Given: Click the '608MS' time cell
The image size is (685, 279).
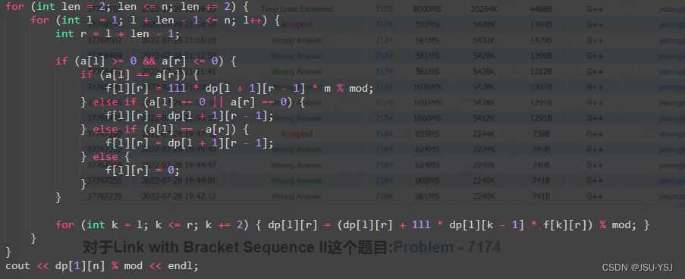Looking at the screenshot, I should [428, 180].
